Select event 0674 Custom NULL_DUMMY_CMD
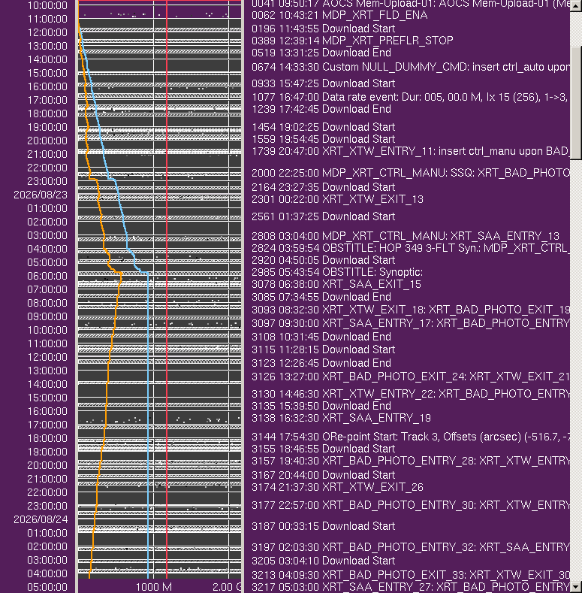The width and height of the screenshot is (582, 593). (411, 68)
